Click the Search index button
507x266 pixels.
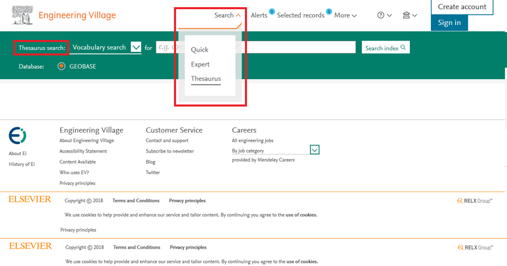pyautogui.click(x=386, y=47)
